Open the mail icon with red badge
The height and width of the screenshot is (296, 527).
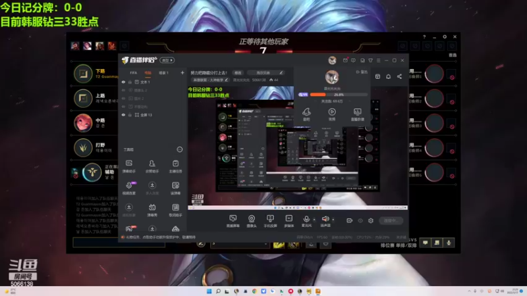point(345,60)
